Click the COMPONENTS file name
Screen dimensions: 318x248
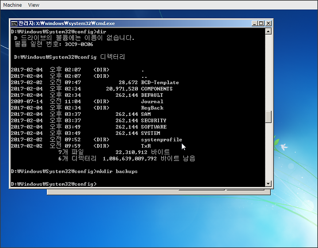pyautogui.click(x=157, y=89)
